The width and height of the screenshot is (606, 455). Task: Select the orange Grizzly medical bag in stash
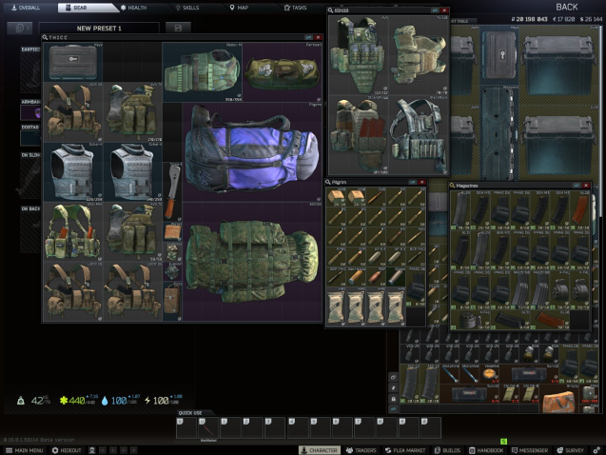(559, 402)
